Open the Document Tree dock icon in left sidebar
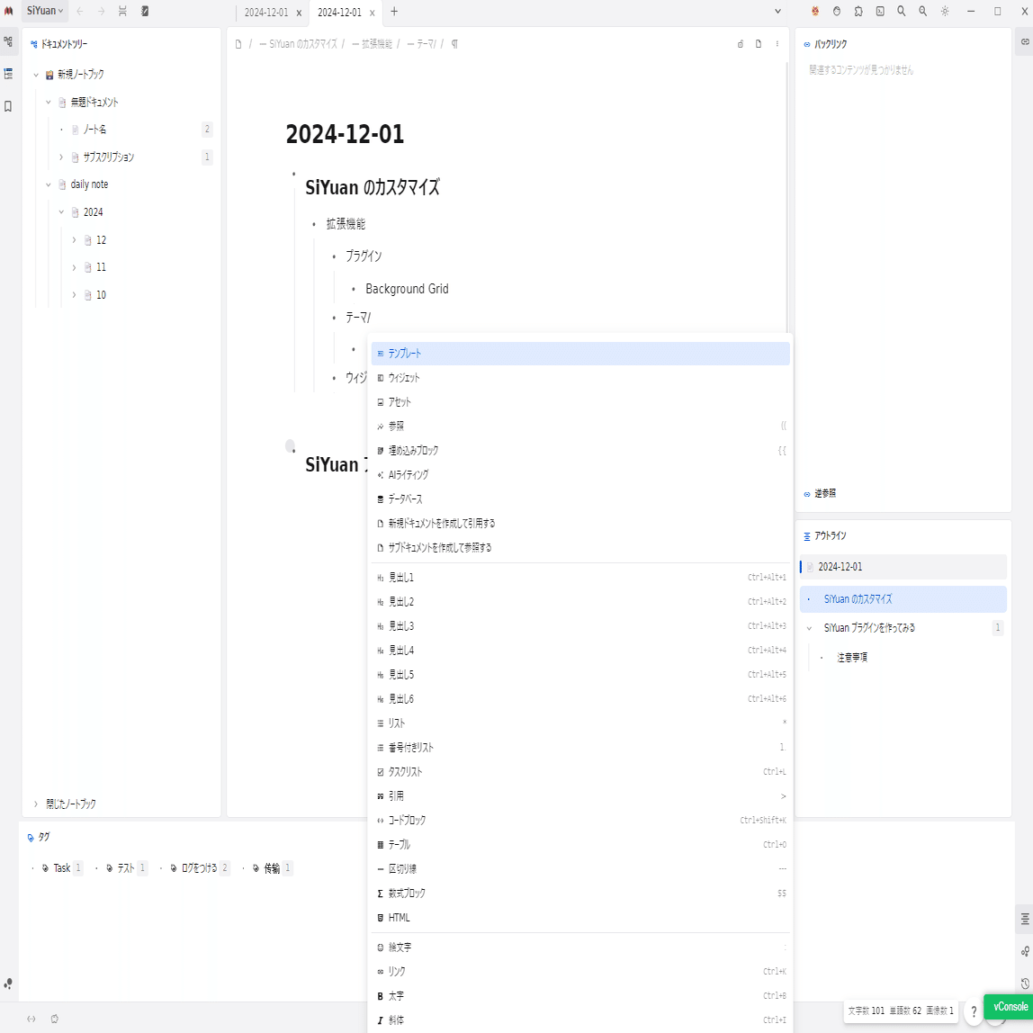 [x=9, y=41]
